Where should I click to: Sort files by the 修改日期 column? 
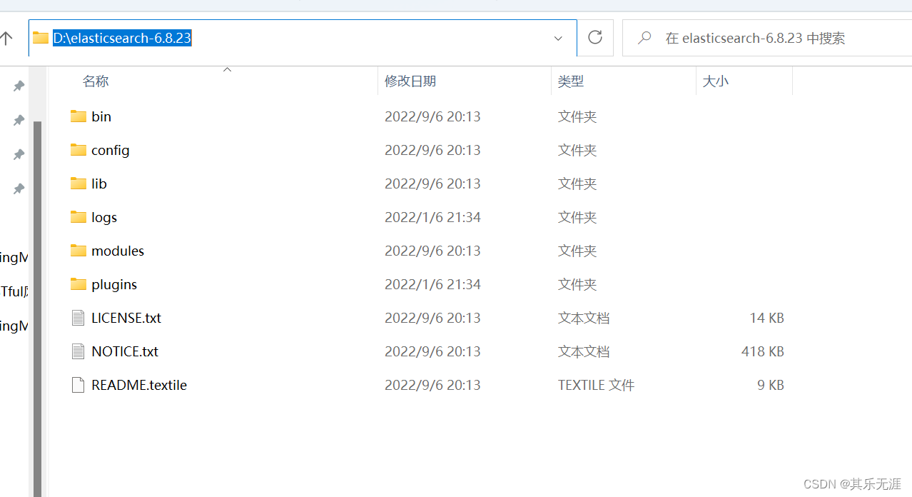point(410,81)
